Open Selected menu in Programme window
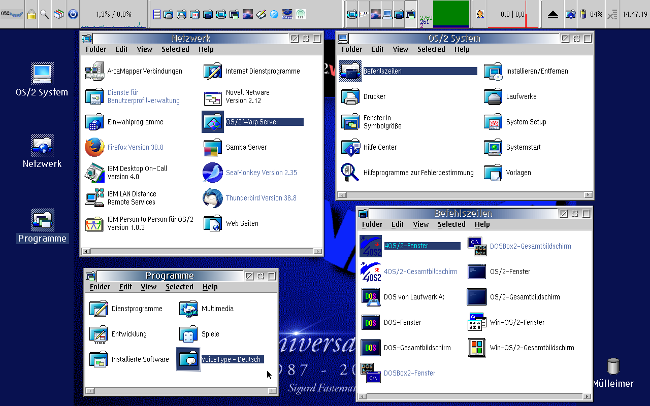 click(x=179, y=287)
